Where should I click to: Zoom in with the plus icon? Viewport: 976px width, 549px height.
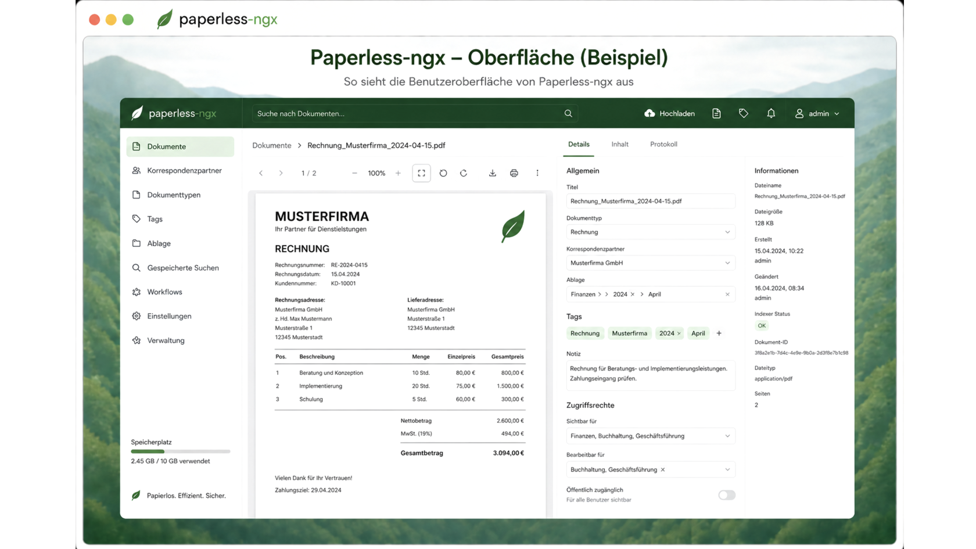[x=398, y=173]
